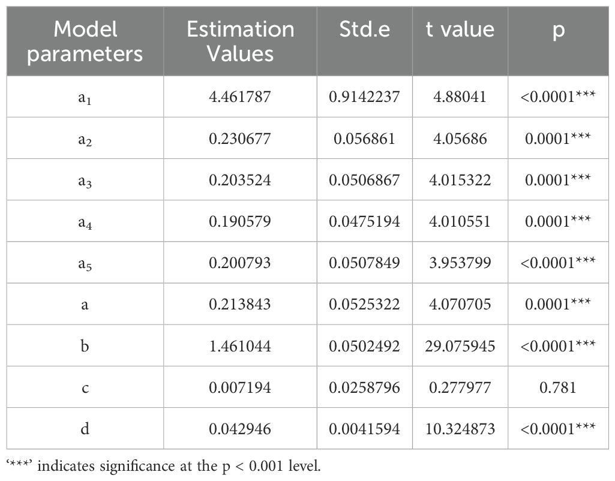Select the standard error 0.0041594
The width and height of the screenshot is (615, 481).
click(x=364, y=429)
